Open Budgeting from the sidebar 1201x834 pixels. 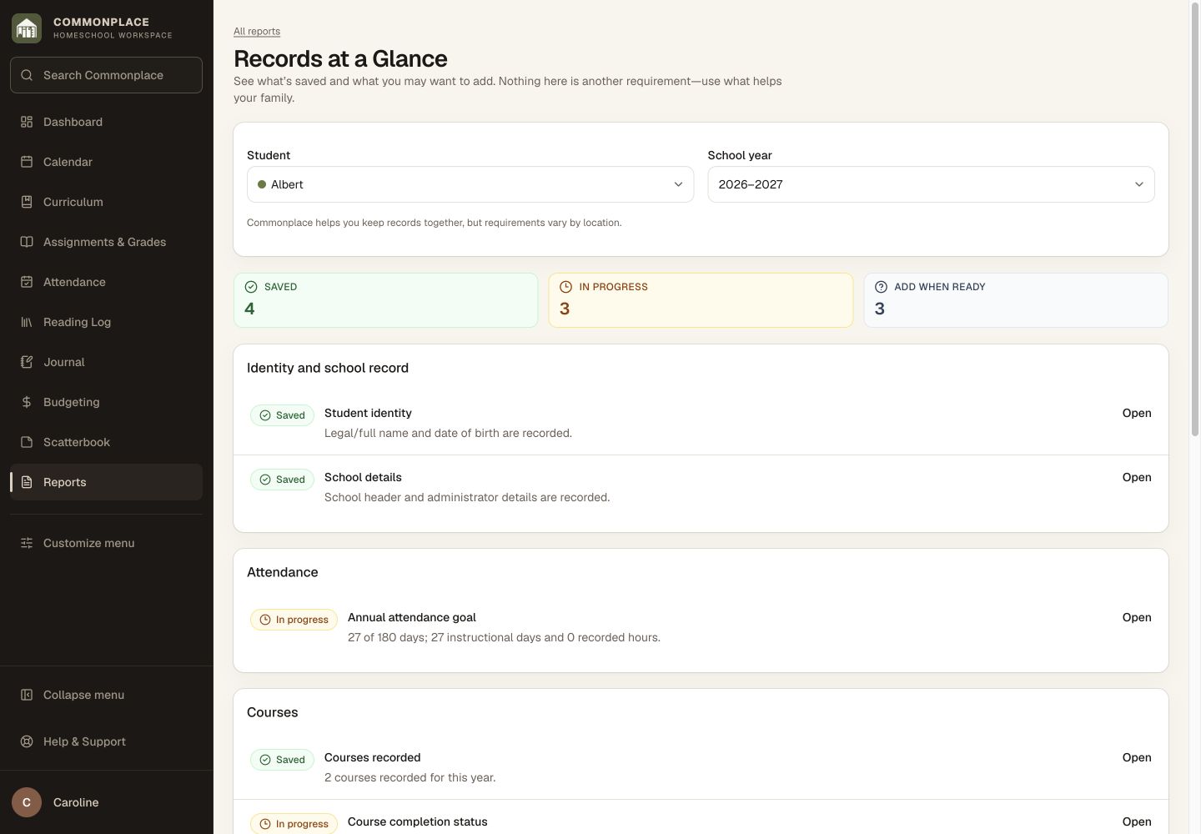tap(106, 402)
